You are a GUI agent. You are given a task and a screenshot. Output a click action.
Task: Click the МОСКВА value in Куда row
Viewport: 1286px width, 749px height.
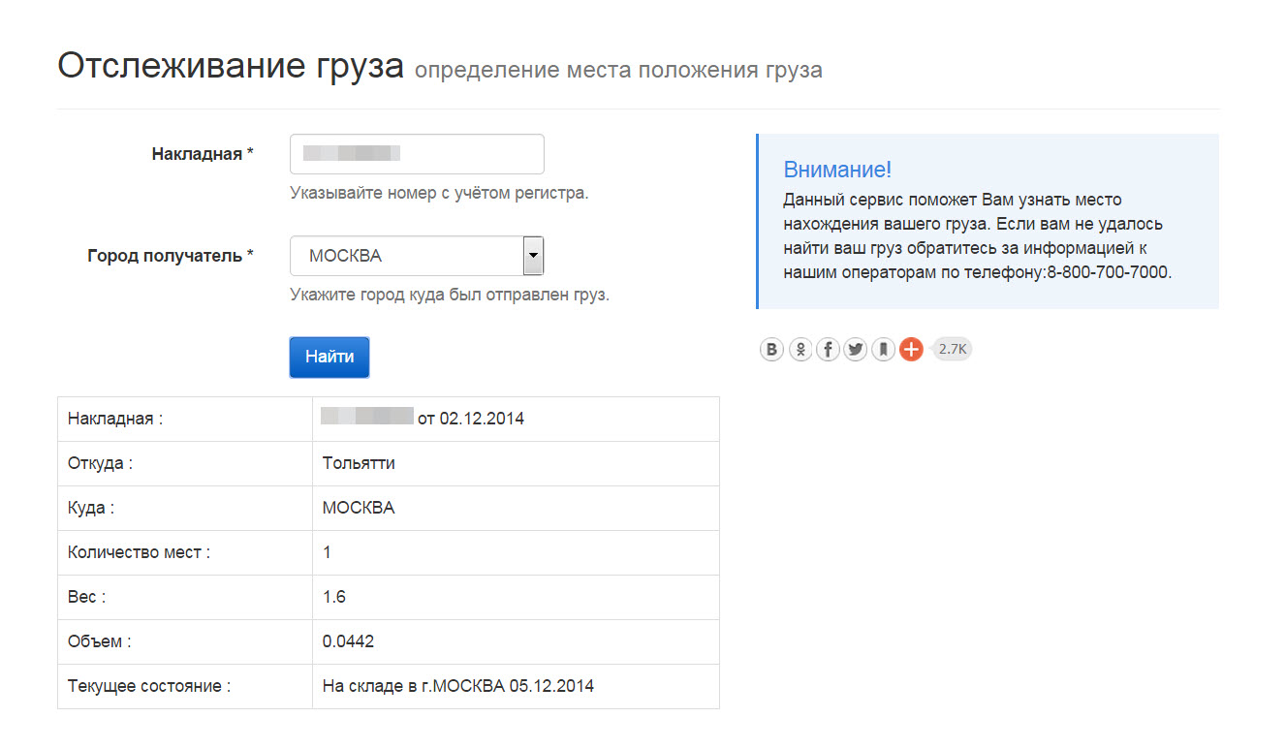(x=359, y=508)
